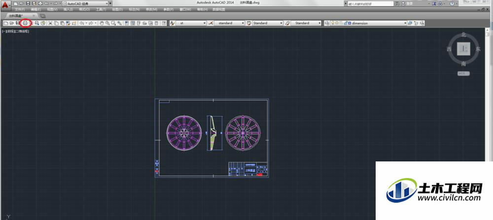Image resolution: width=493 pixels, height=220 pixels.
Task: Open the Text Style manager icon
Action: (x=172, y=23)
